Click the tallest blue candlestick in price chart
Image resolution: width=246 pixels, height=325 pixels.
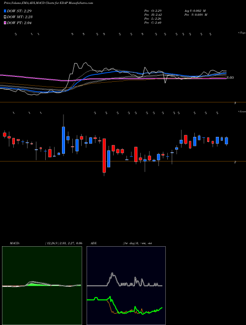click(x=63, y=140)
